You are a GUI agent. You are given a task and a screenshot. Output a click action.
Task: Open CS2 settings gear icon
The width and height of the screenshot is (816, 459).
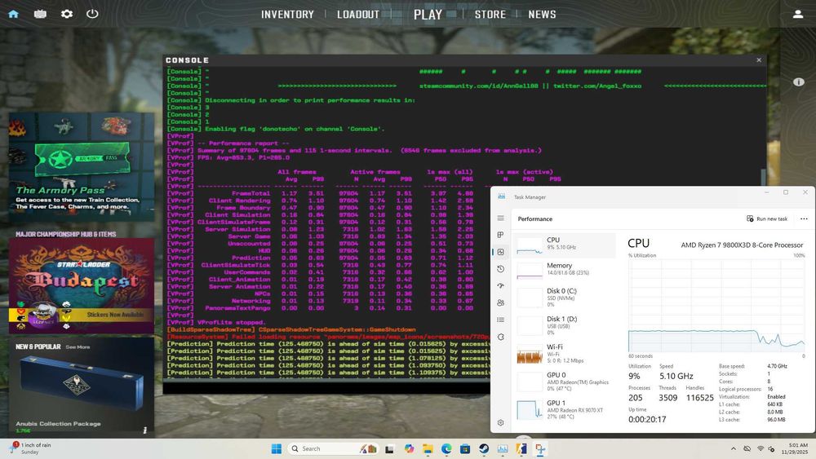tap(67, 14)
